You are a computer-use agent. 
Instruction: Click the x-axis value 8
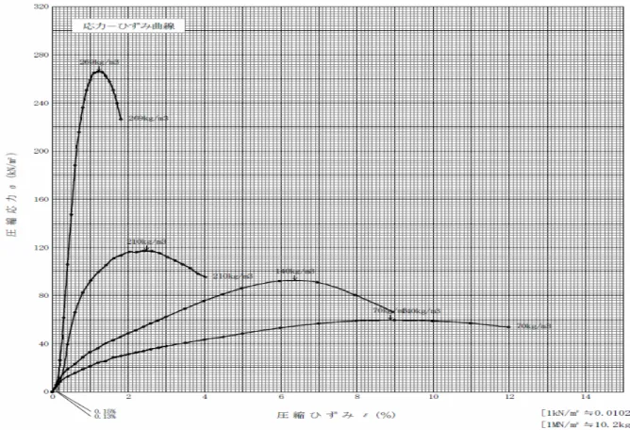coord(356,397)
